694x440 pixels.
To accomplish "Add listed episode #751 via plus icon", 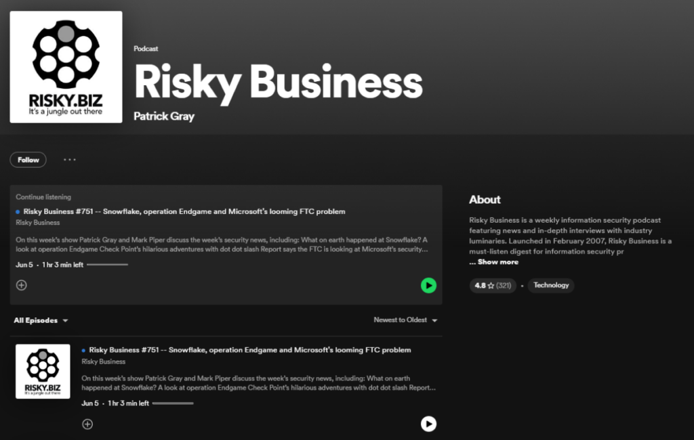I will pyautogui.click(x=87, y=424).
